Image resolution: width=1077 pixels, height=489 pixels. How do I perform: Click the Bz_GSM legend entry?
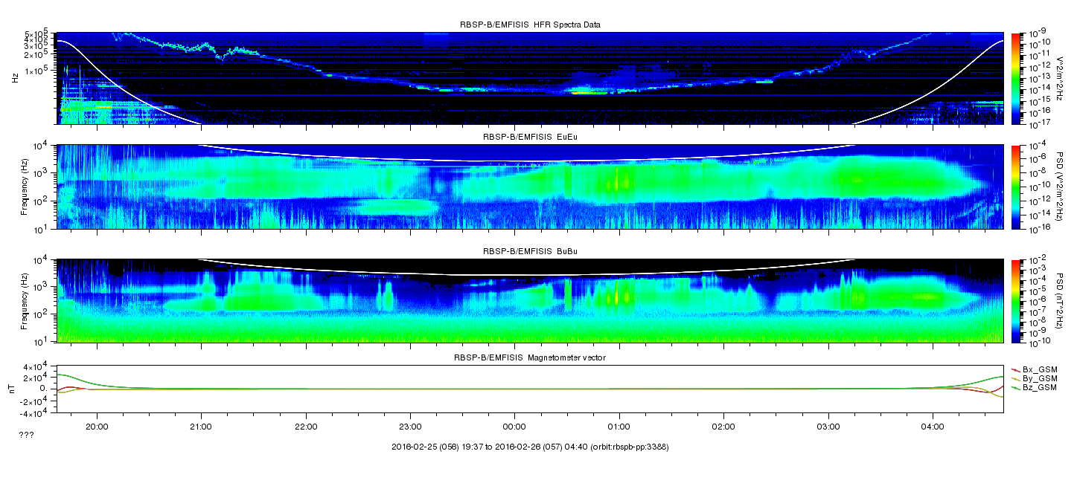coord(1035,388)
